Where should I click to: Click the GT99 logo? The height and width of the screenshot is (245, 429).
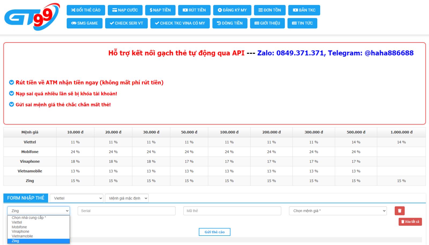pos(32,17)
